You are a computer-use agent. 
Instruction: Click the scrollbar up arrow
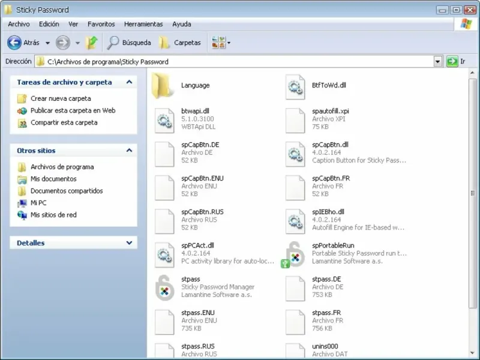click(x=472, y=73)
